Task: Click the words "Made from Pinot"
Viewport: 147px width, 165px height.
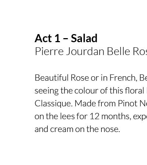Action: pos(105,103)
